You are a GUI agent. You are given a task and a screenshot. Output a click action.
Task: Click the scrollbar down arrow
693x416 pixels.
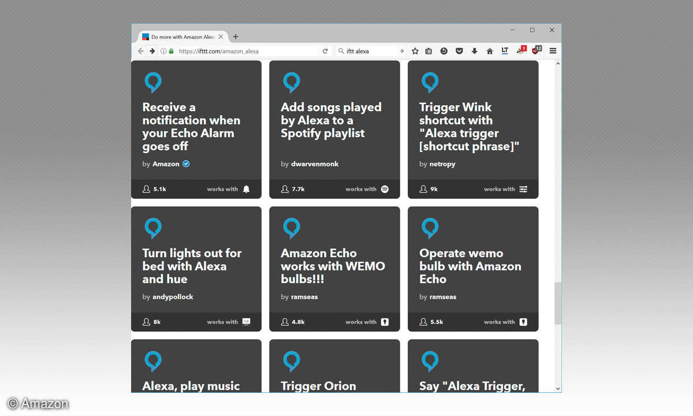click(x=557, y=389)
